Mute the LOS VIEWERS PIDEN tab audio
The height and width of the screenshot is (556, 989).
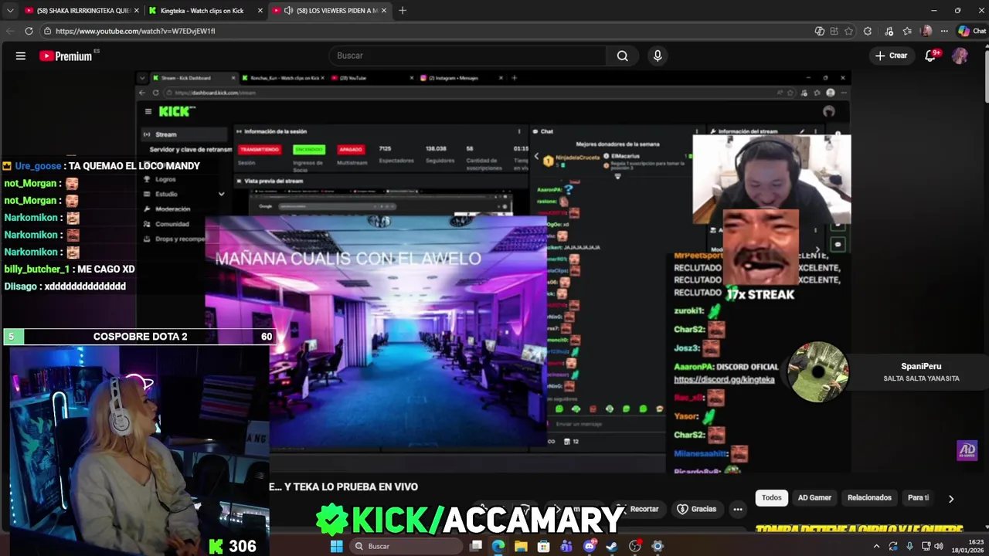click(x=288, y=11)
